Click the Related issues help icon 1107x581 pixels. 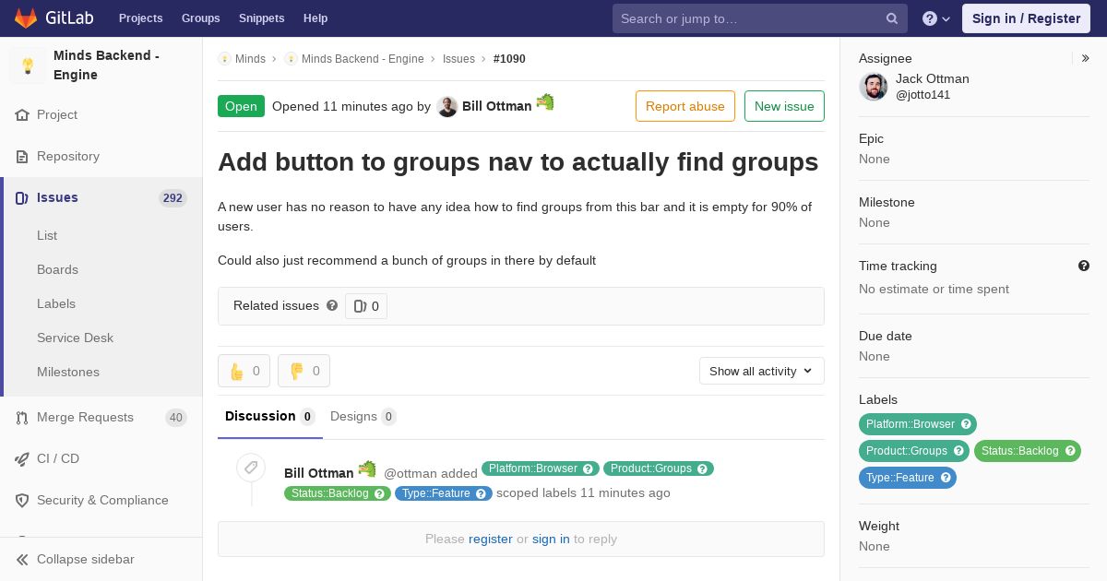coord(332,305)
